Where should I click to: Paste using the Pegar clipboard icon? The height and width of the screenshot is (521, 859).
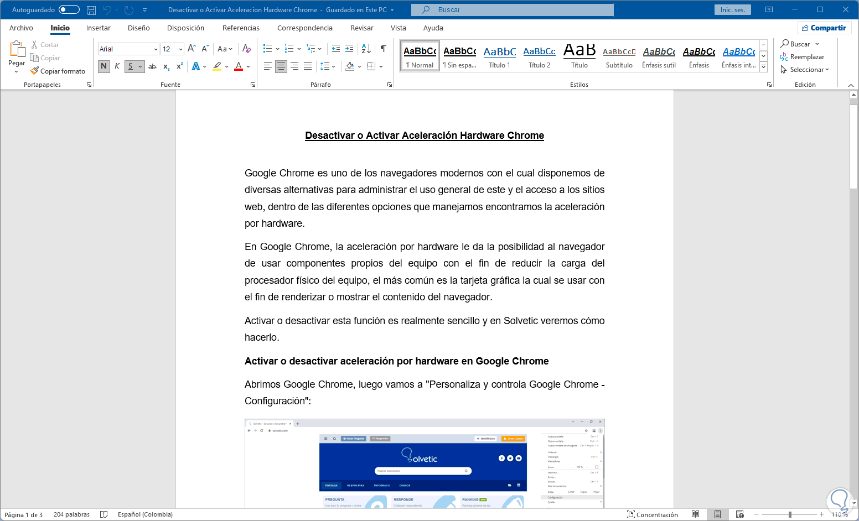pos(17,50)
